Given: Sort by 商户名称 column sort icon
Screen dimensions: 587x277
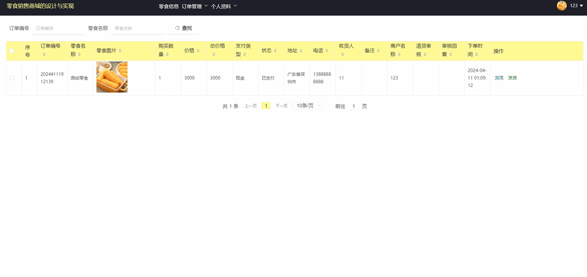Looking at the screenshot, I should (399, 54).
